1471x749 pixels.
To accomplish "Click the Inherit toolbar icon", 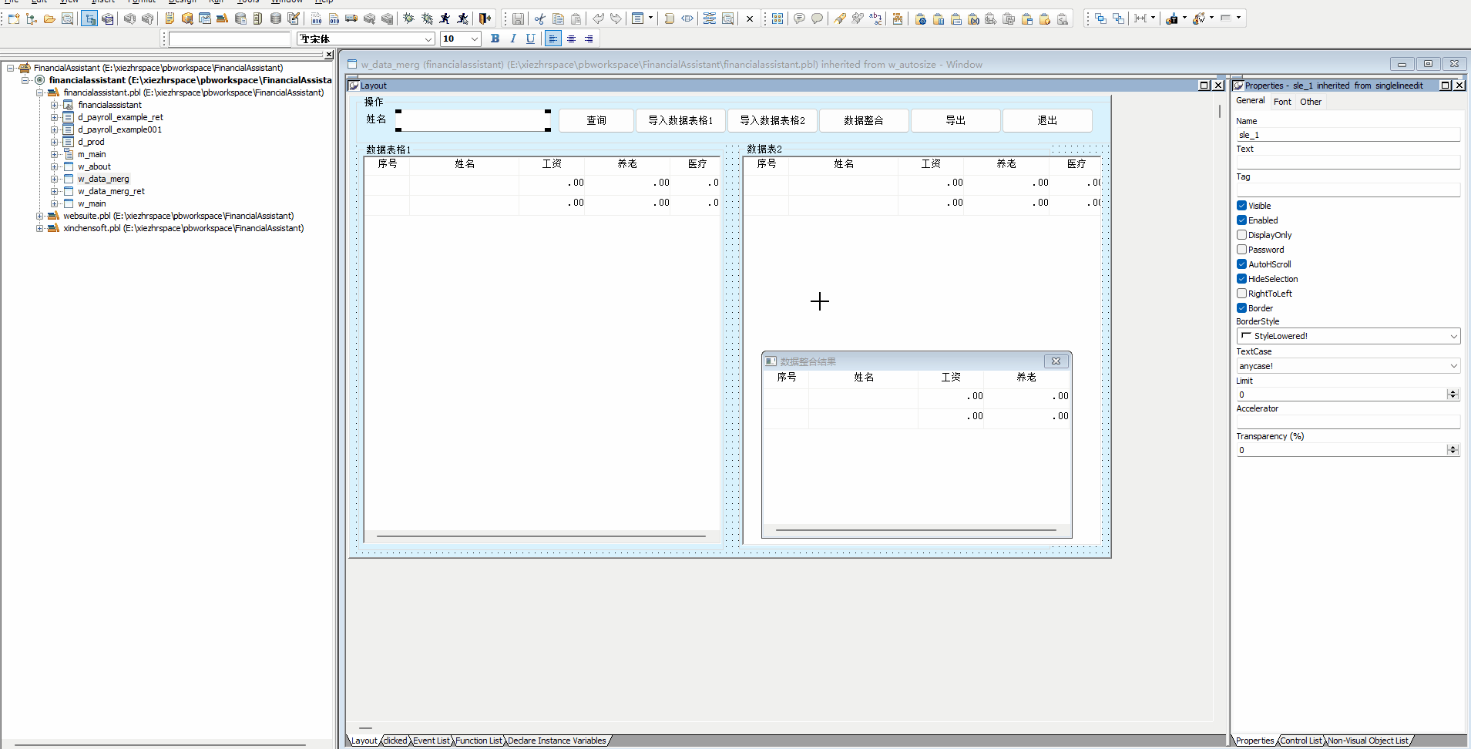I will pyautogui.click(x=32, y=18).
